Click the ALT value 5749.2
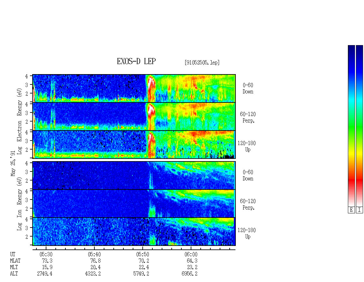Screen dimensions: 364x282 (141, 274)
